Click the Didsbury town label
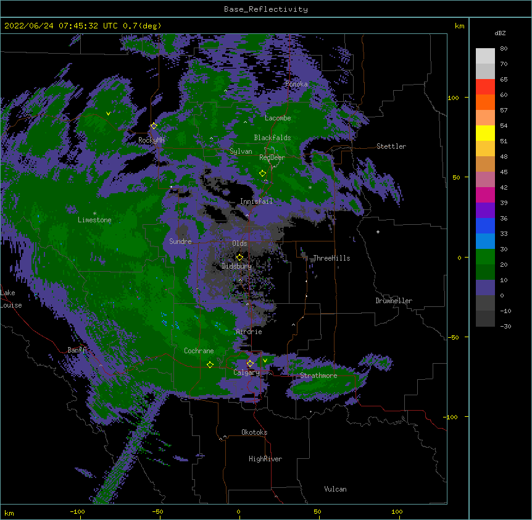The height and width of the screenshot is (520, 532). [x=236, y=266]
